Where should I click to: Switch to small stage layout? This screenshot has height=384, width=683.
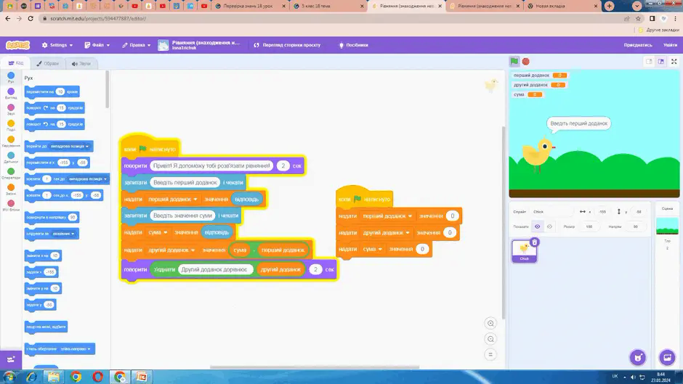click(649, 62)
